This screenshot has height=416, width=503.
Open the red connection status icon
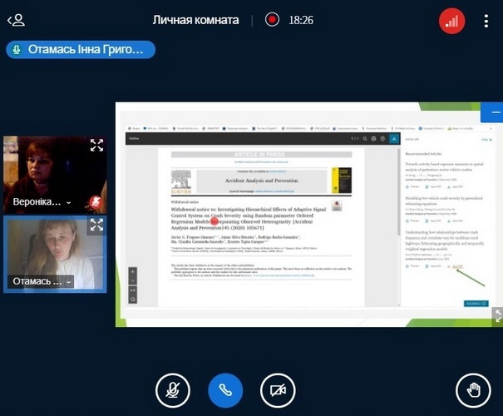click(x=451, y=21)
